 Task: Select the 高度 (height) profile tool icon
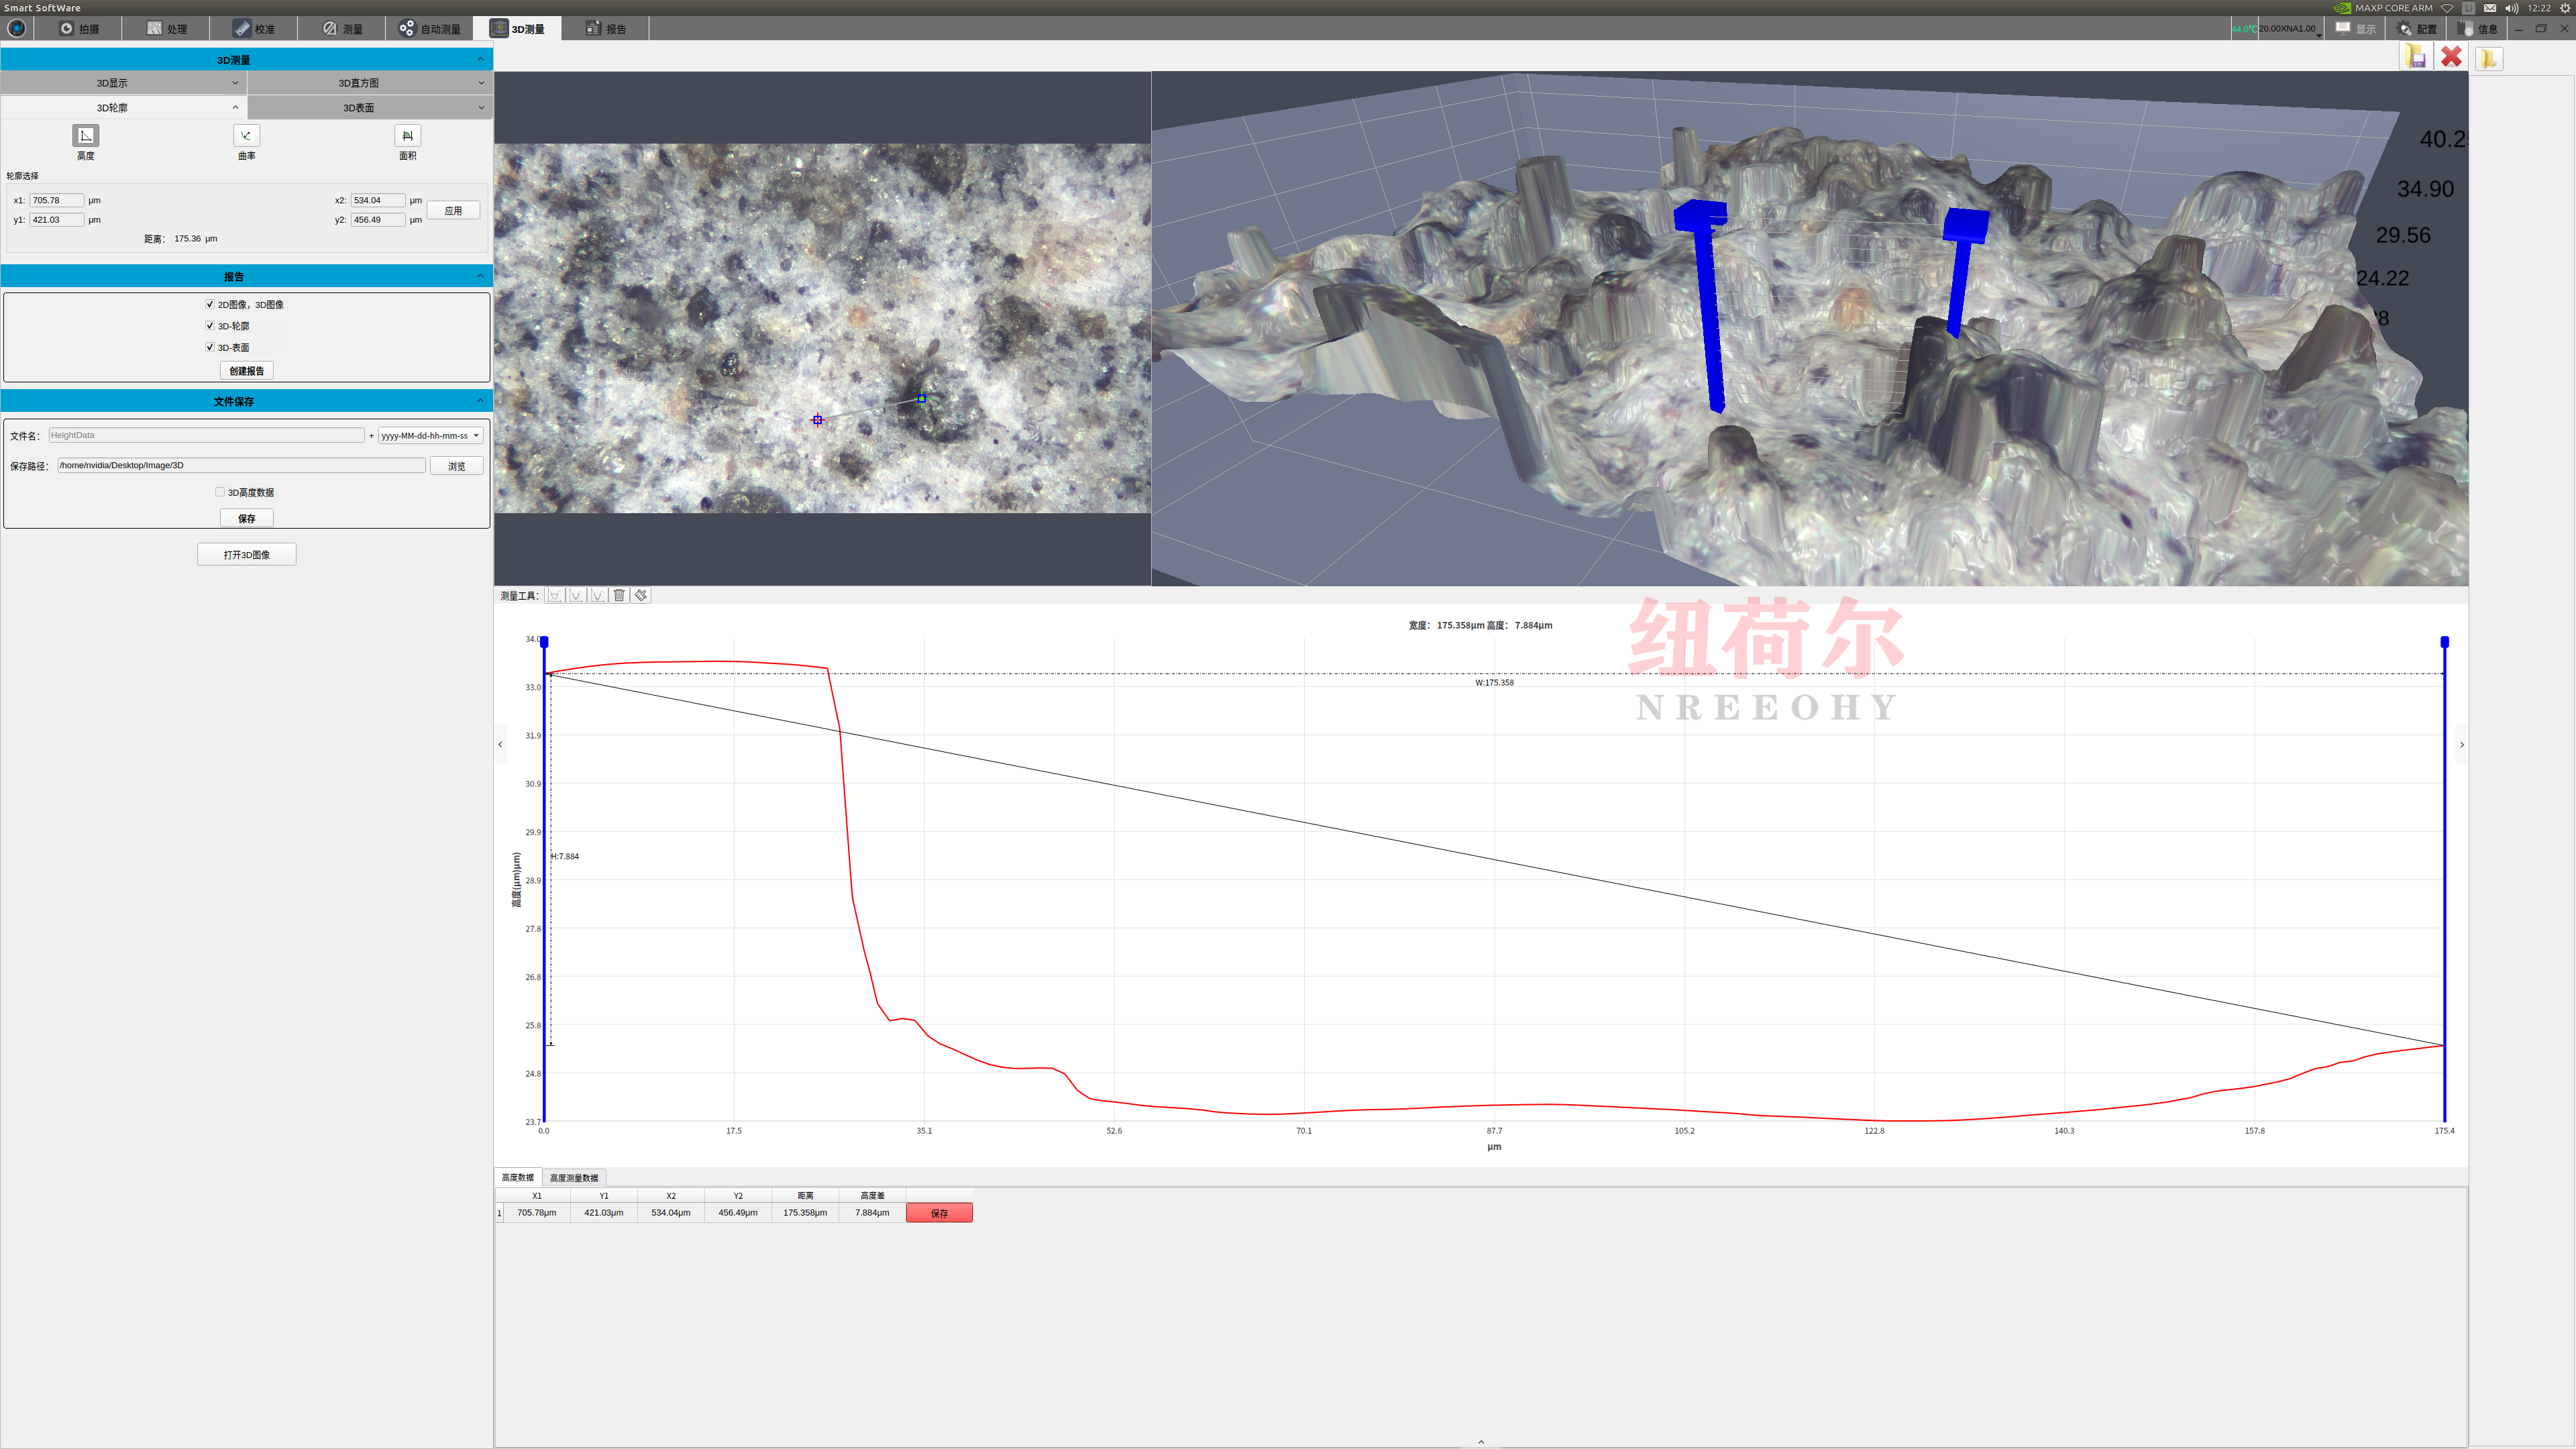pos(85,135)
